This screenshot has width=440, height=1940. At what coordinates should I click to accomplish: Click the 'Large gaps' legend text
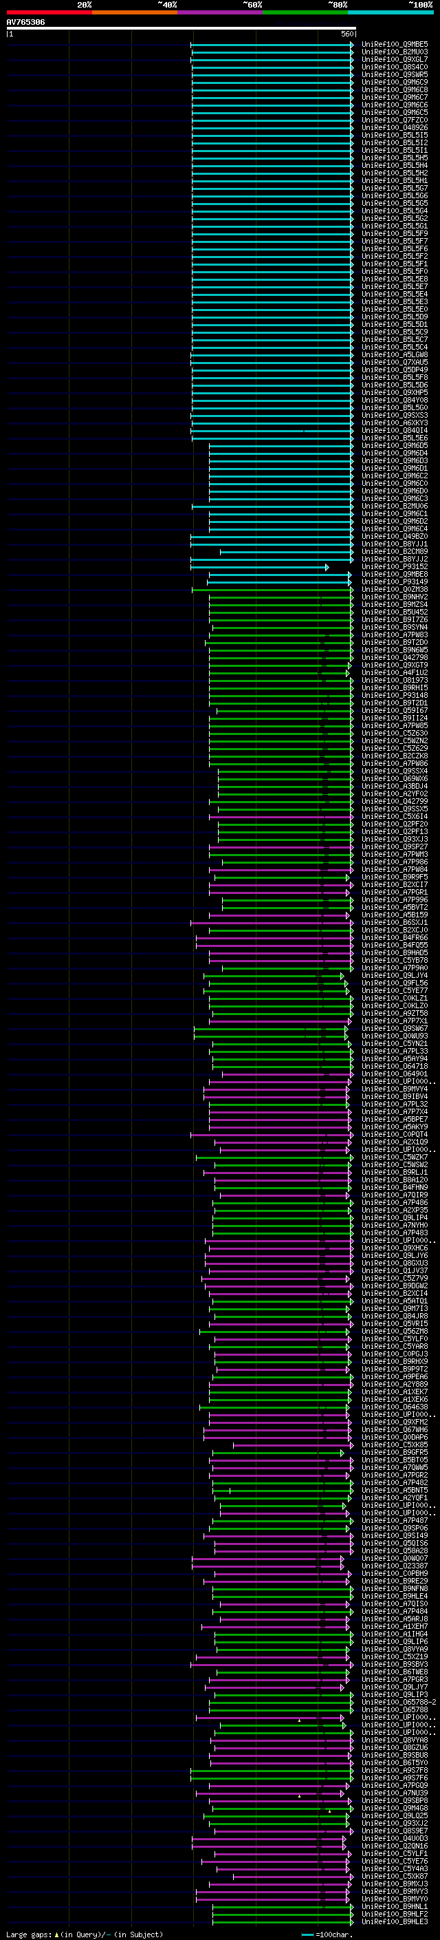30,1934
